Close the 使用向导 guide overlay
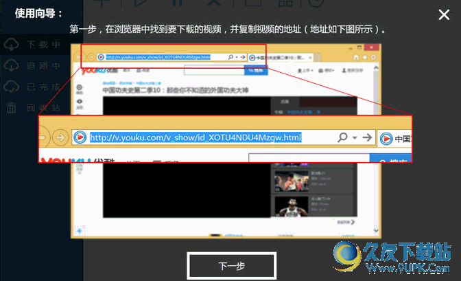461x281 pixels. point(444,14)
